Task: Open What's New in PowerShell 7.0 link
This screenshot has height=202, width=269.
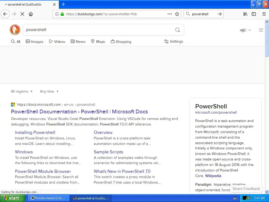Action: [122, 171]
